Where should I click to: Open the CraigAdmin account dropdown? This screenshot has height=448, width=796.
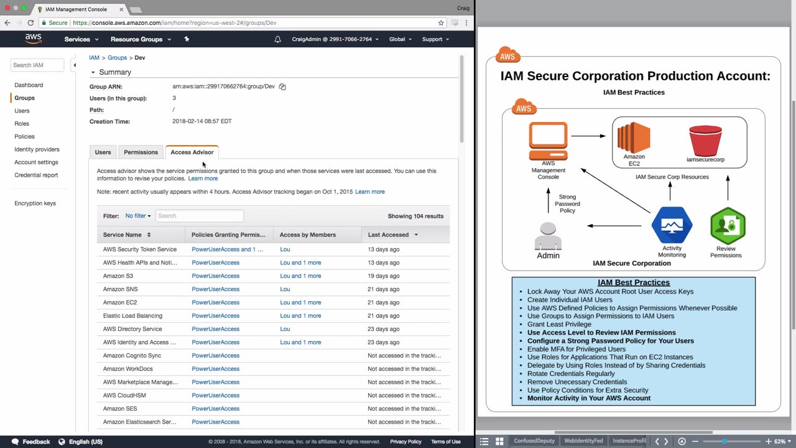click(x=335, y=39)
